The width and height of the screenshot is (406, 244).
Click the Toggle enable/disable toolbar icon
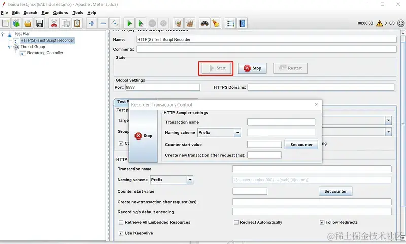(x=115, y=23)
